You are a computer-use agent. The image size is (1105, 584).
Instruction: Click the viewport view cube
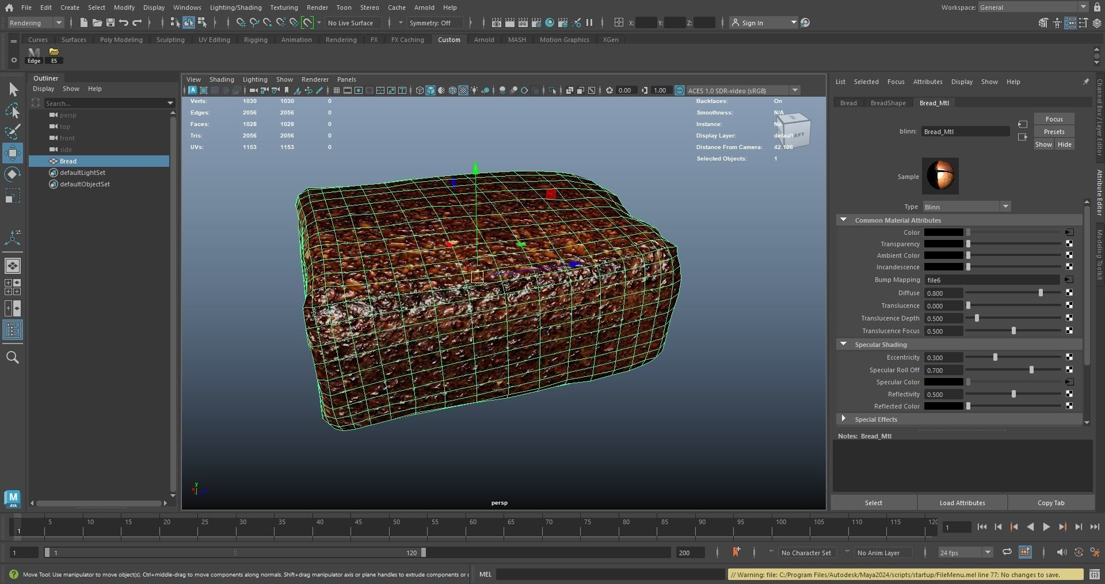pyautogui.click(x=793, y=131)
